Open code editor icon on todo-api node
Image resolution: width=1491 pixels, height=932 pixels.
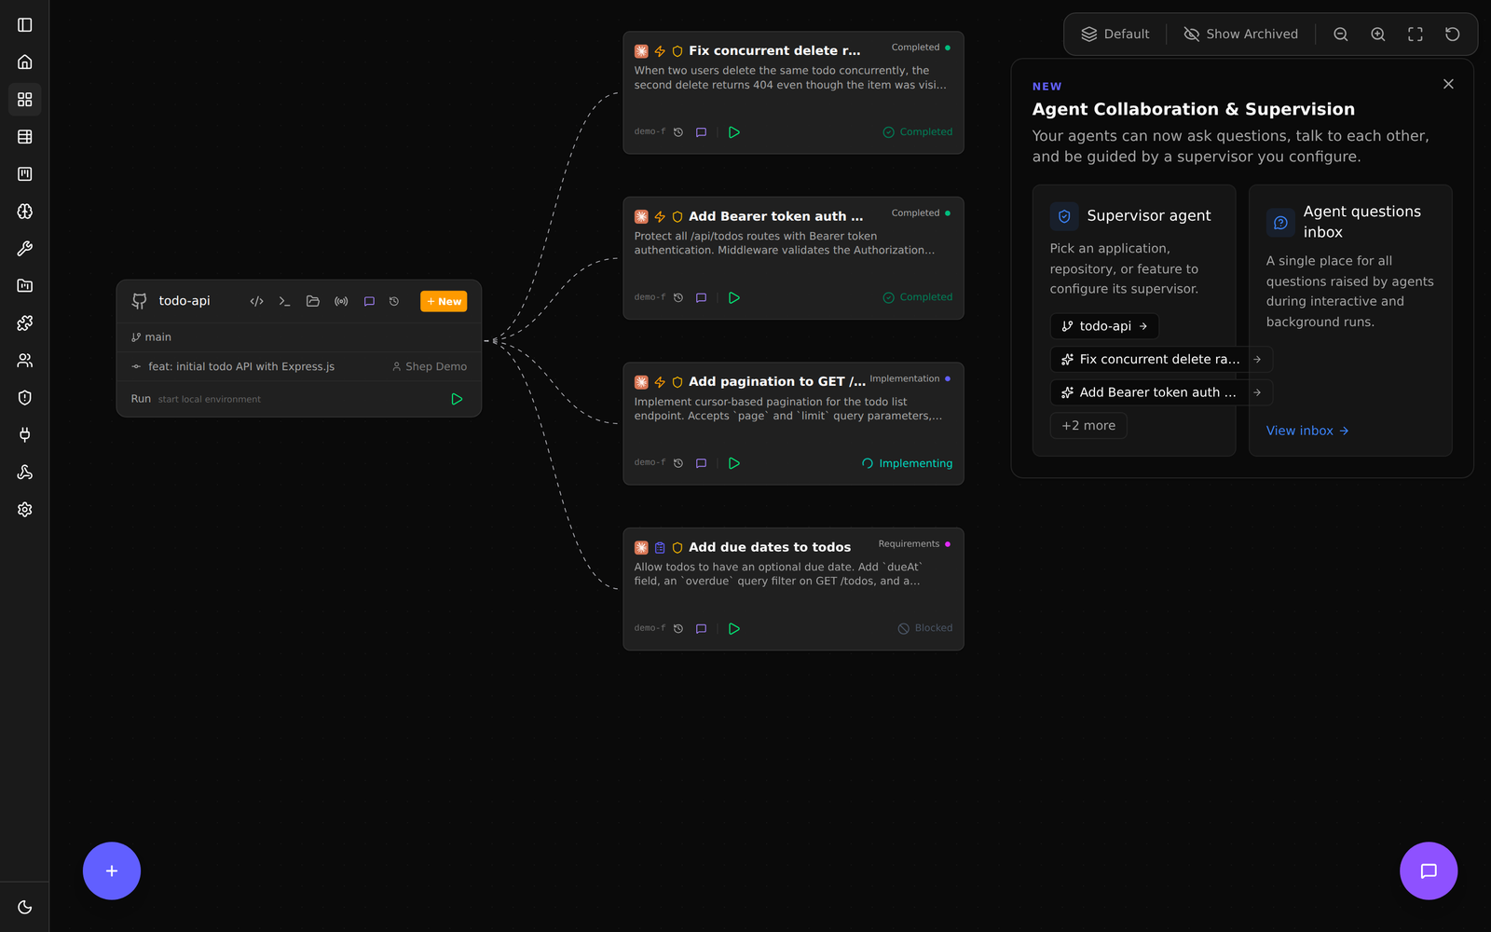pos(257,302)
